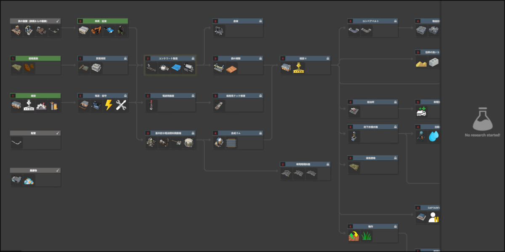The height and width of the screenshot is (252, 505).
Task: Click the pipe icon in 配管 node
Action: point(17,143)
